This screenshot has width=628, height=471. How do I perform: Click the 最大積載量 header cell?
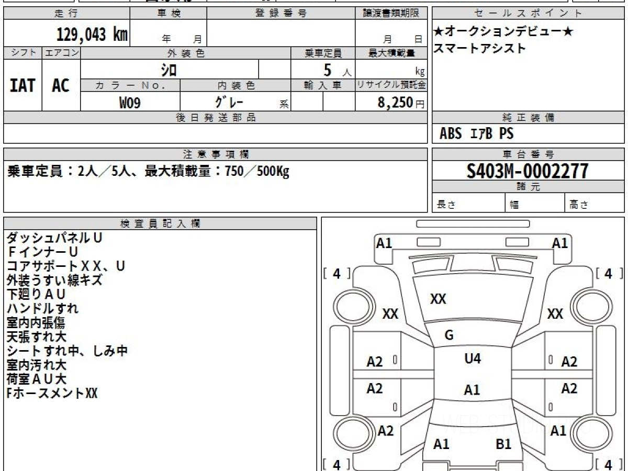391,53
